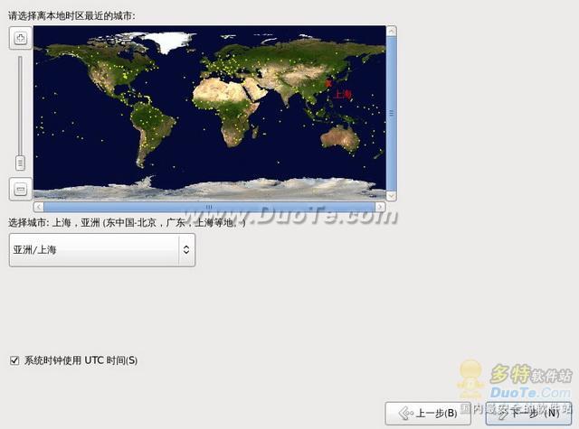Toggle 系统时钟使用 UTC 时间 checkbox

(x=14, y=360)
